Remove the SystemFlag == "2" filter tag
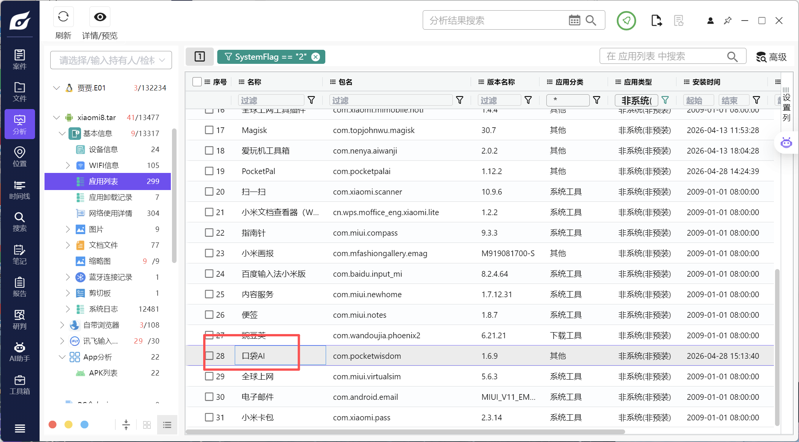The width and height of the screenshot is (799, 442). tap(316, 57)
